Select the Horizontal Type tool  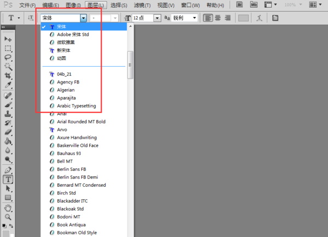pos(8,179)
